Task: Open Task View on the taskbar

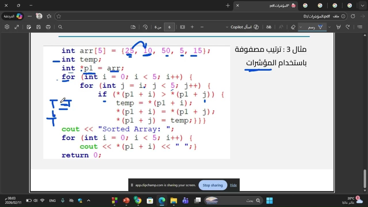Action: [x=198, y=200]
